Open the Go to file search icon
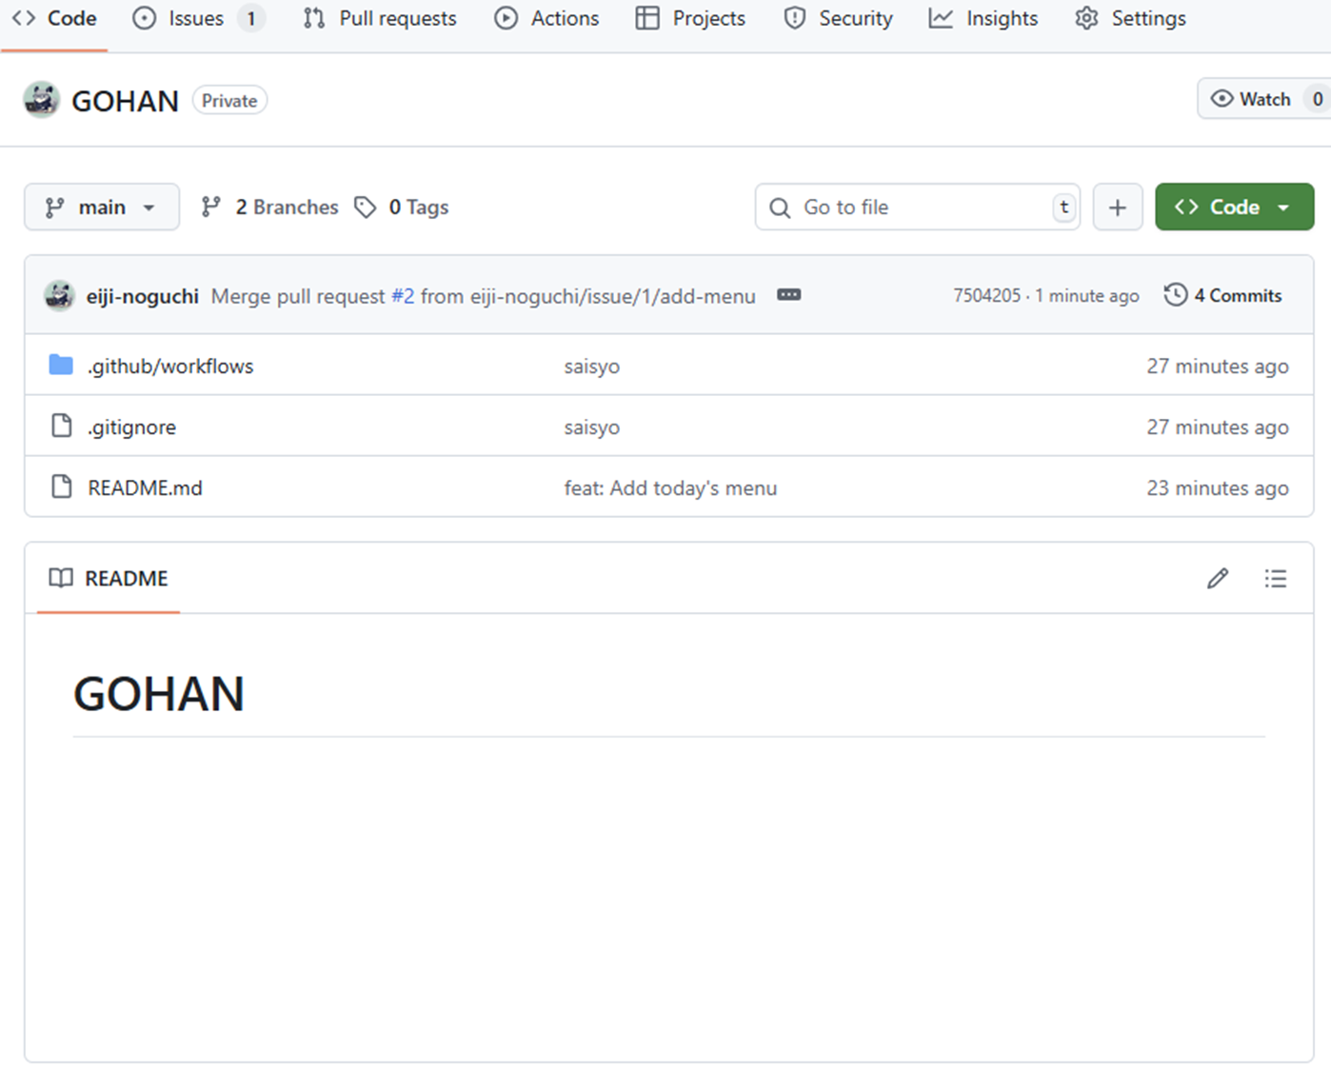Image resolution: width=1331 pixels, height=1069 pixels. [x=779, y=207]
